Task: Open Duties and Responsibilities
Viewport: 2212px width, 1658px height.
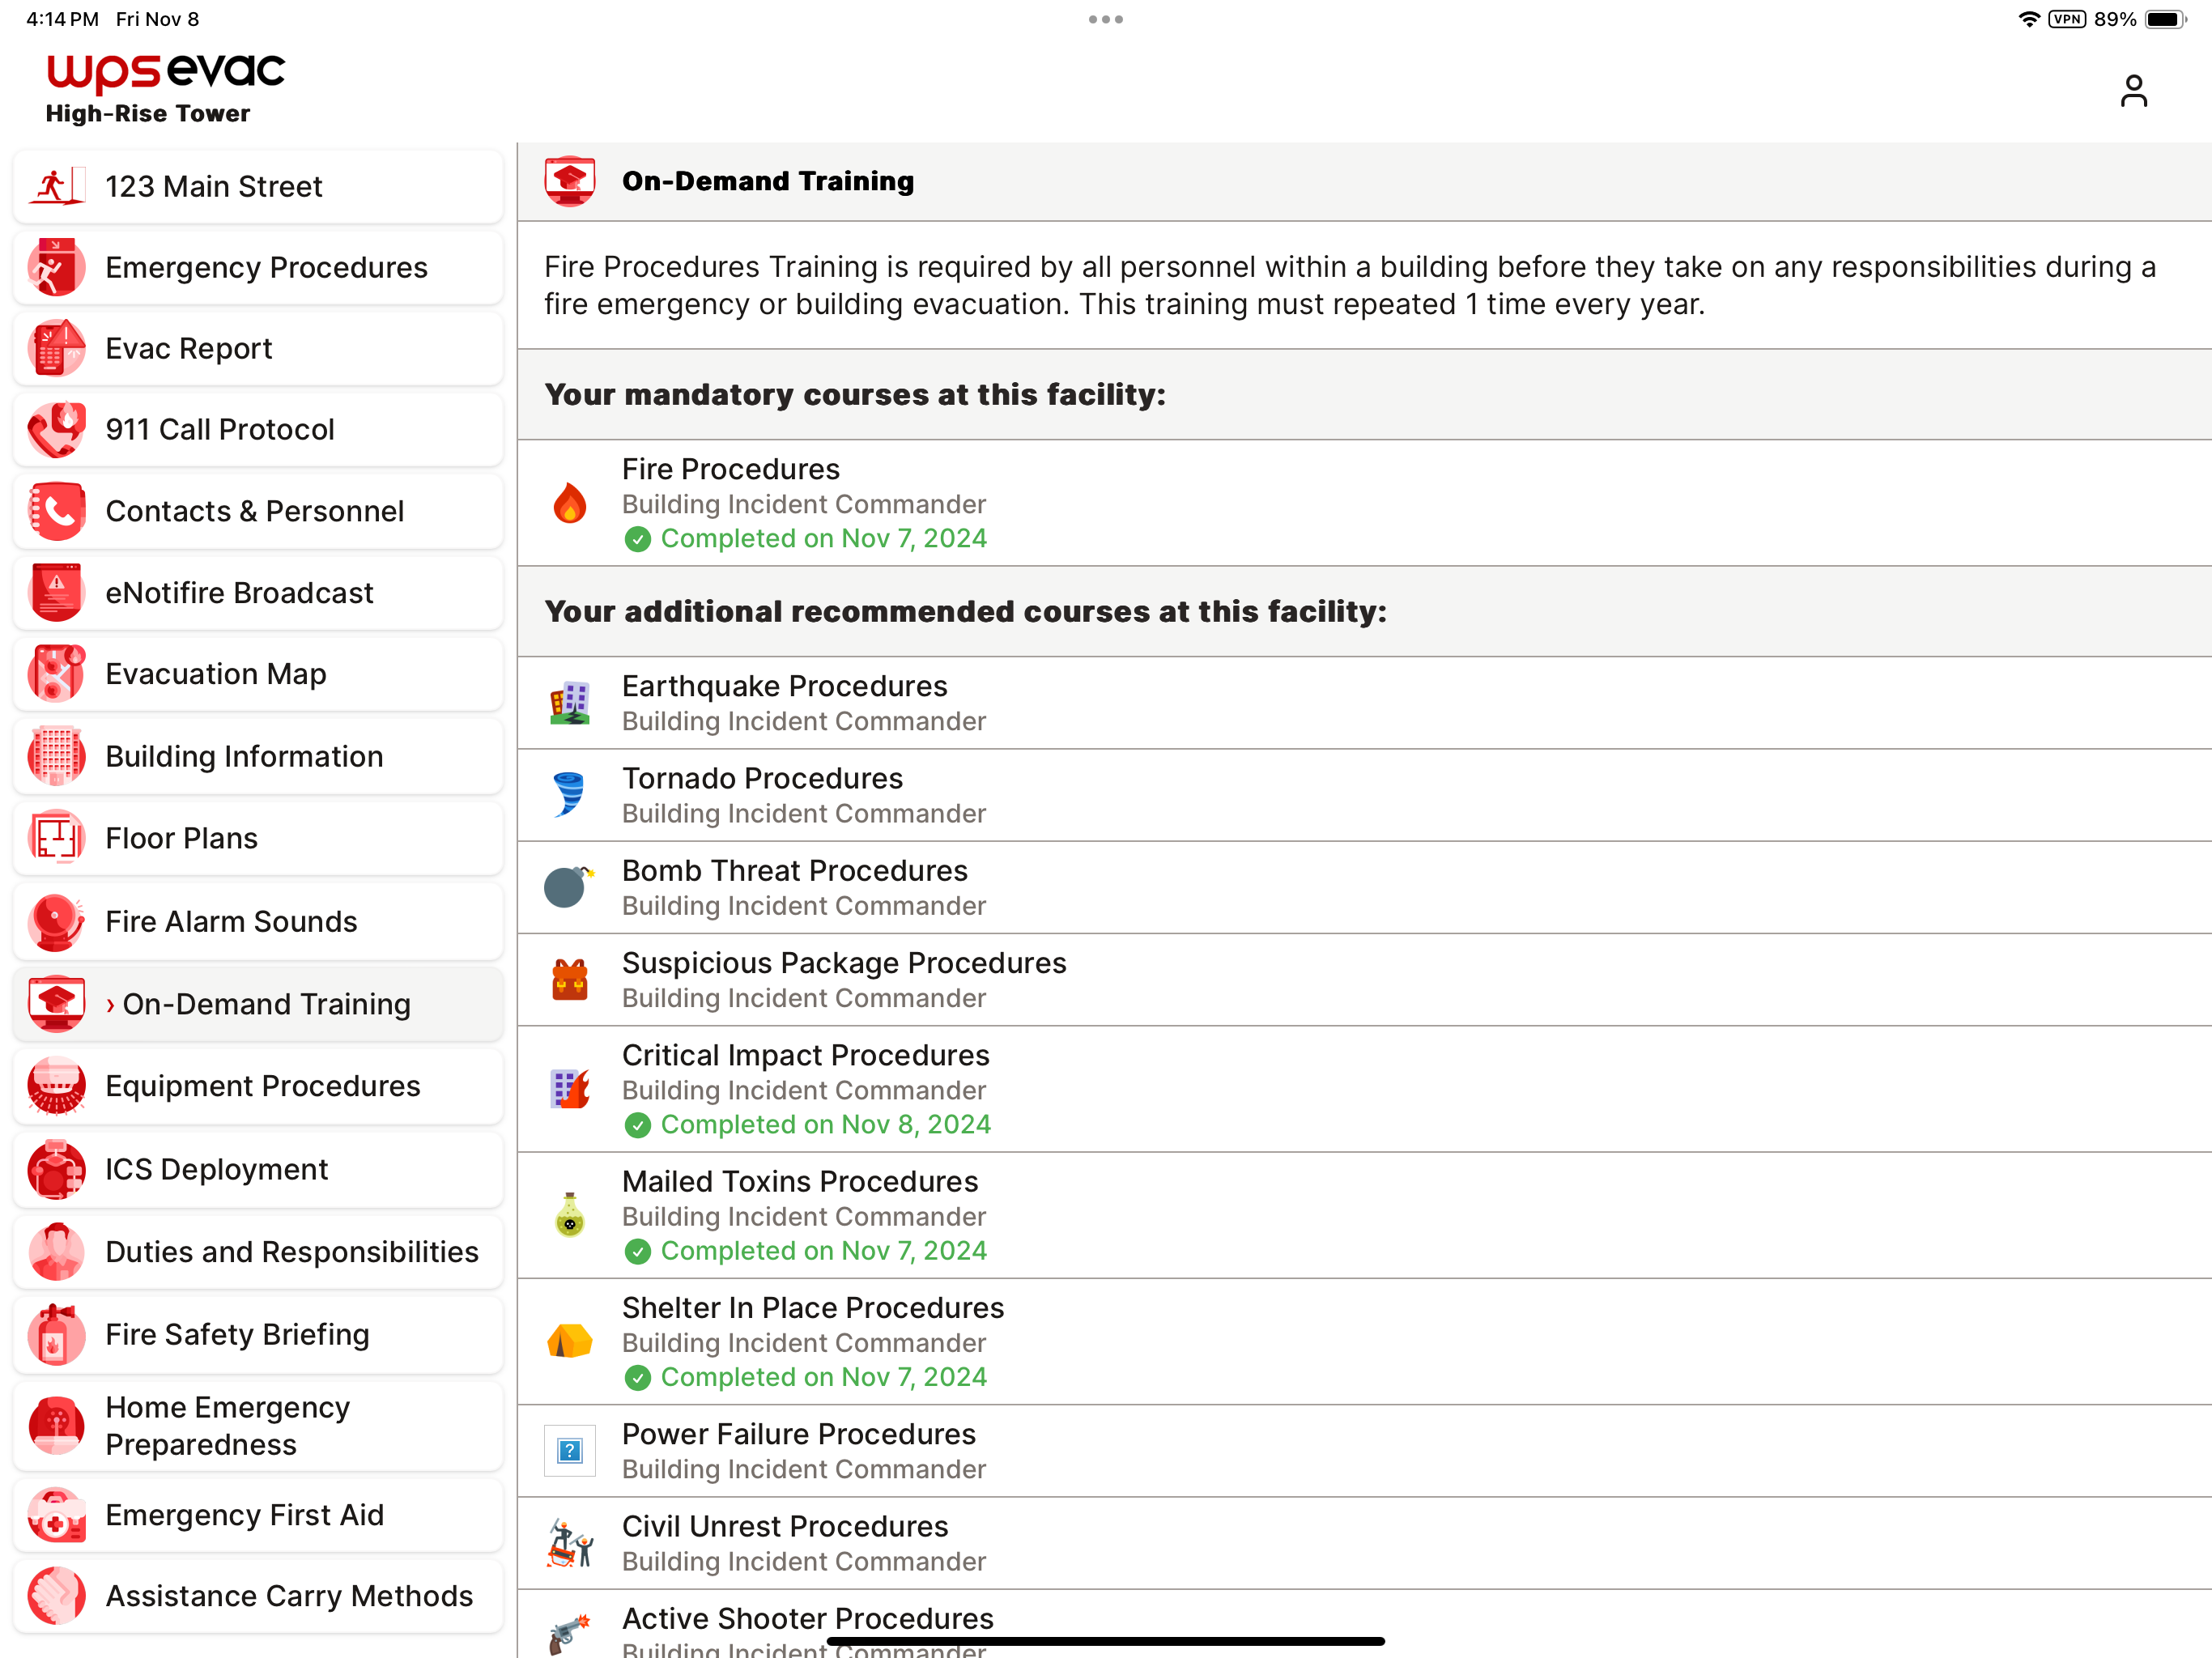Action: point(258,1252)
